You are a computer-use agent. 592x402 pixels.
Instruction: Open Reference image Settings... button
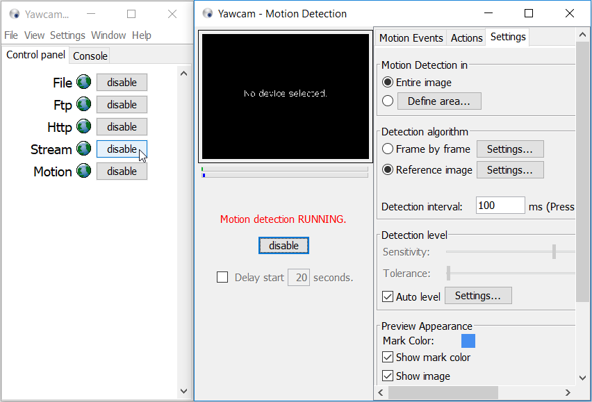[510, 170]
